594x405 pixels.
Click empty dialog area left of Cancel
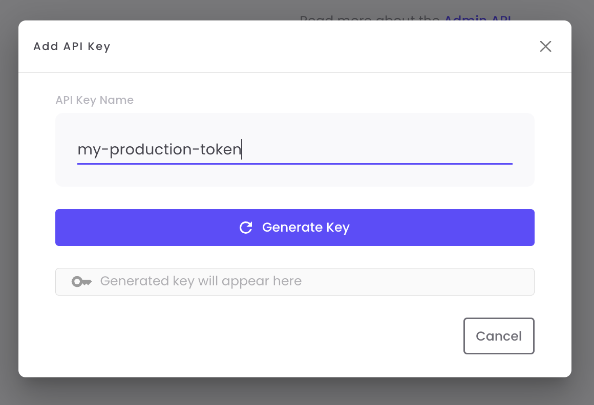point(256,336)
